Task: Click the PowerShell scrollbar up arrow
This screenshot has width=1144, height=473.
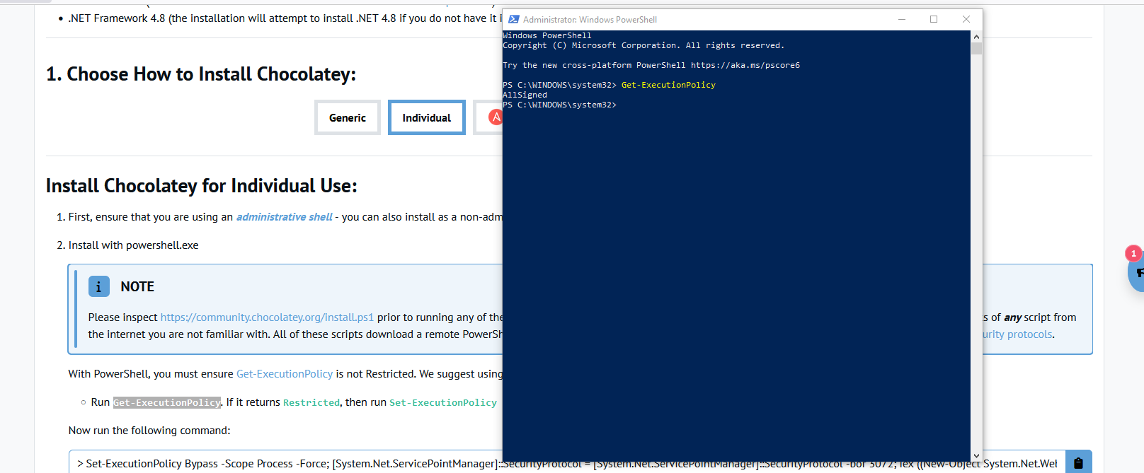Action: (x=976, y=37)
